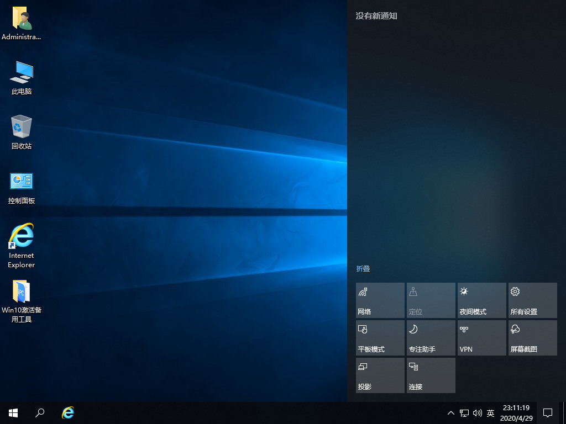Open the Win10激活备用工具 folder
Image resolution: width=566 pixels, height=424 pixels.
22,292
